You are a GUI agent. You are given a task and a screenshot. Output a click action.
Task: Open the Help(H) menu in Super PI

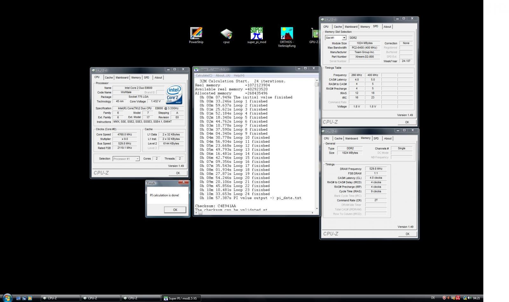pos(239,75)
